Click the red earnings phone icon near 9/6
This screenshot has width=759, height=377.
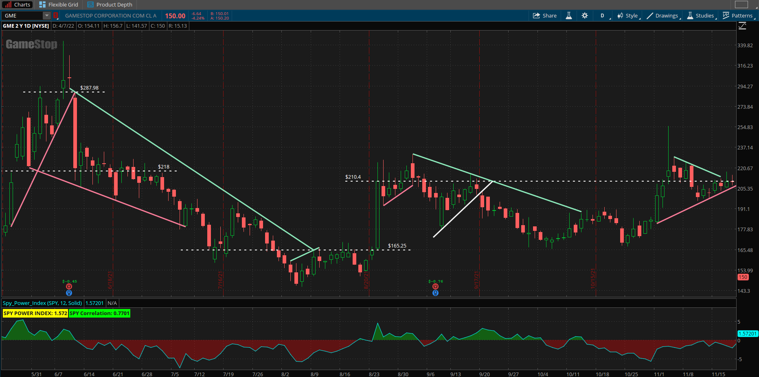coord(435,287)
